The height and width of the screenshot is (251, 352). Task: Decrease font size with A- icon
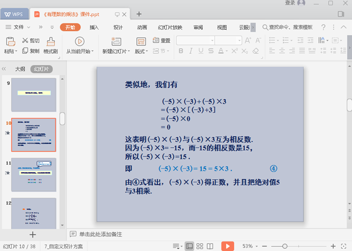click(x=258, y=40)
